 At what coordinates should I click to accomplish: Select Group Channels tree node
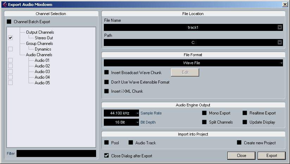(x=39, y=44)
